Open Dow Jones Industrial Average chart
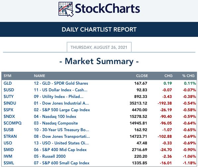 point(61,103)
